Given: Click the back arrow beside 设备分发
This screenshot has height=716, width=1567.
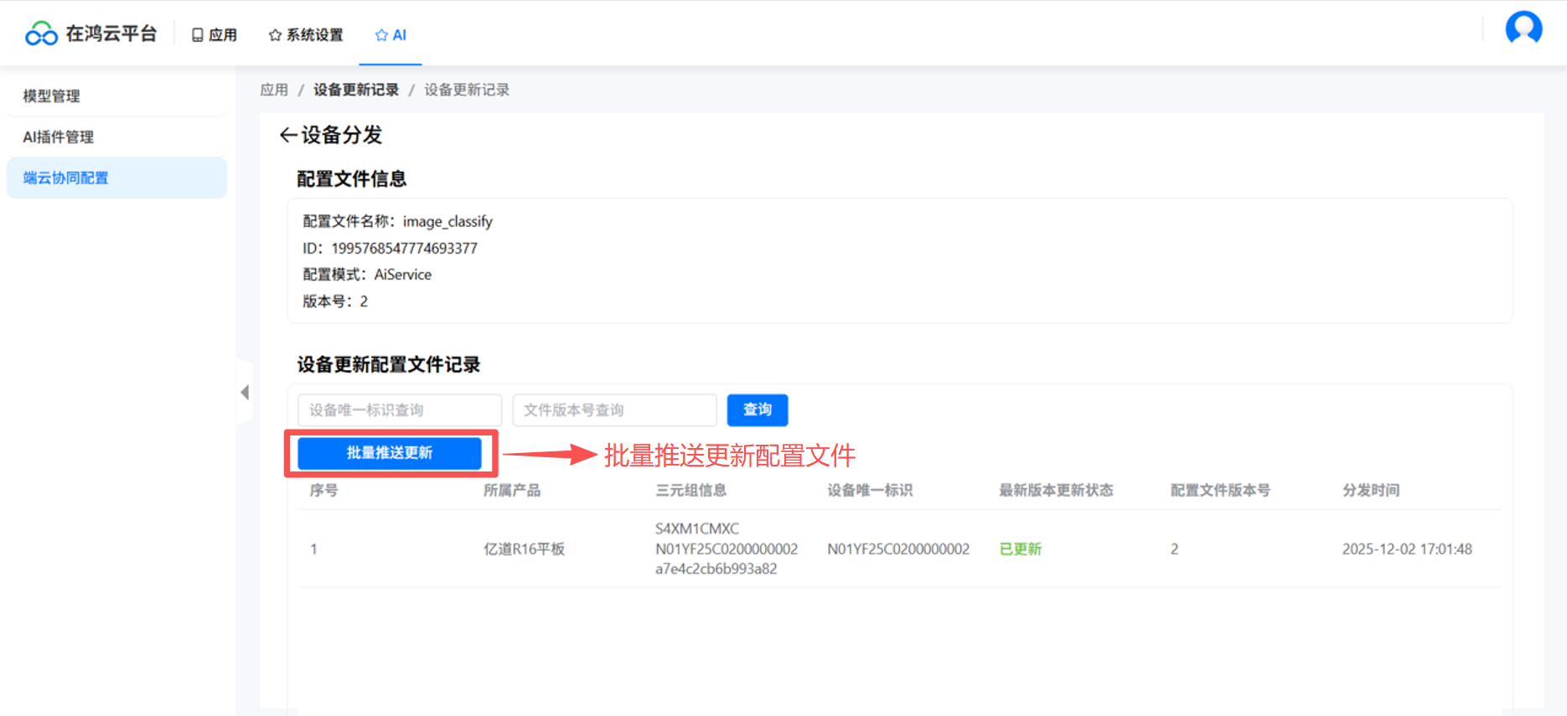Looking at the screenshot, I should [287, 135].
